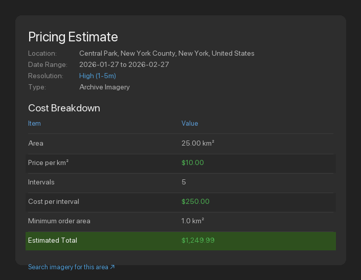361x280 pixels.
Task: Click the 1.0 km² minimum order value
Action: (193, 221)
